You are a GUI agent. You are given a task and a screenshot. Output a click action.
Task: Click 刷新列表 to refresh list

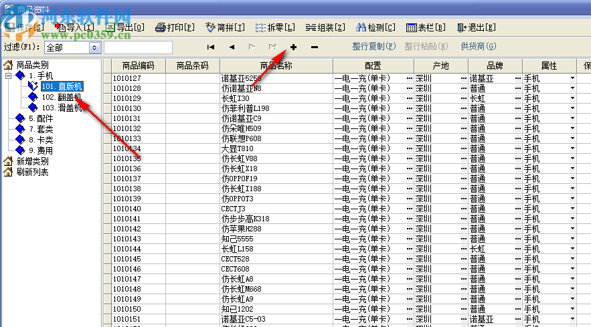[32, 173]
